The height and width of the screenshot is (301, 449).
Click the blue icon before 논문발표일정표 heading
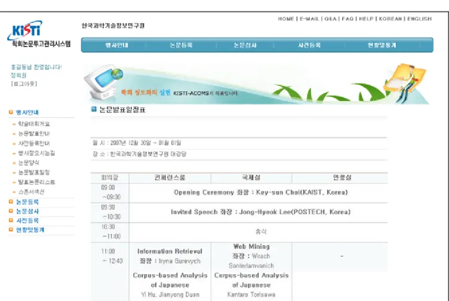94,109
